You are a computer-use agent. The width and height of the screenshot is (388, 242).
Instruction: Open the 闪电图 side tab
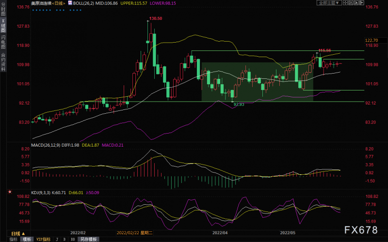[x=3, y=42]
